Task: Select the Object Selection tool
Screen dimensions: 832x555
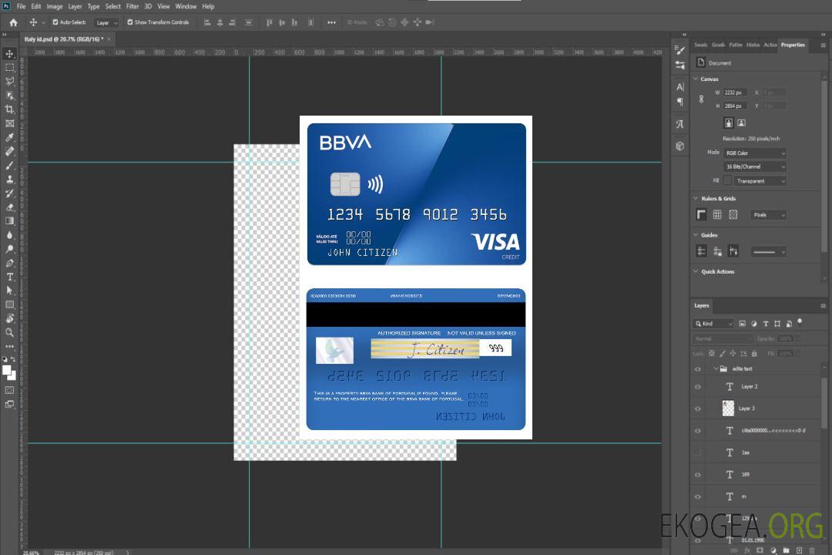Action: click(x=9, y=95)
